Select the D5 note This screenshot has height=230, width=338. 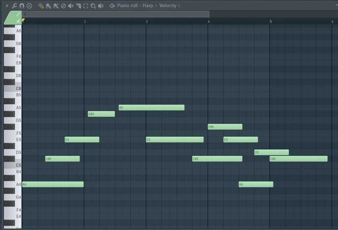pyautogui.click(x=272, y=153)
